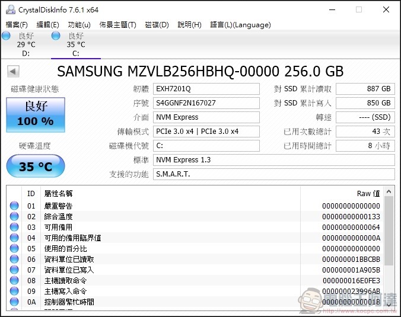Click the rotation rate value ---- (SSD)
401x317 pixels.
click(x=365, y=117)
